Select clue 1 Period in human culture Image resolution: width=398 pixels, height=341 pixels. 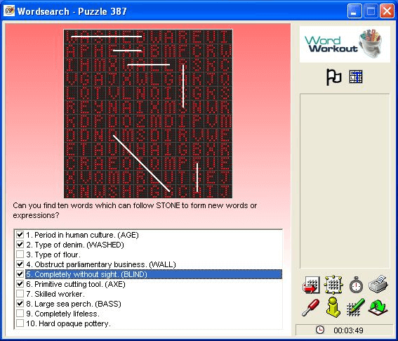(82, 235)
